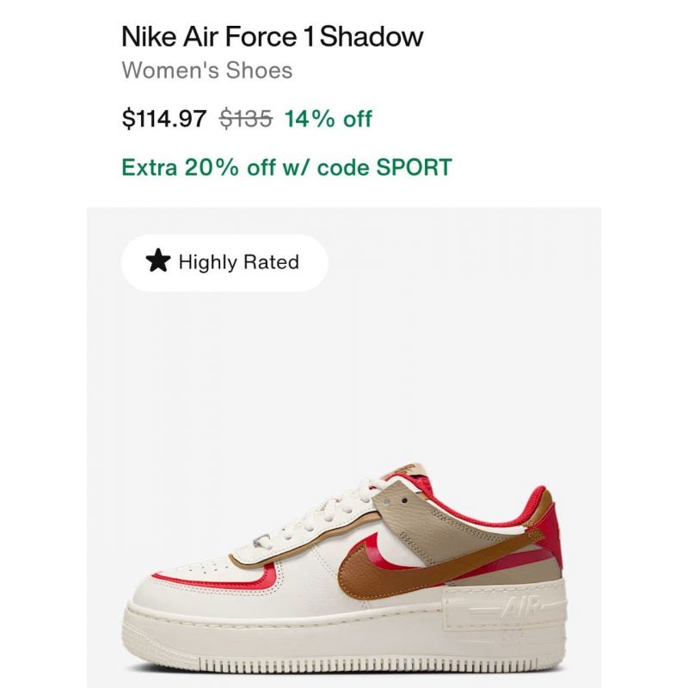
Task: Click the crossed-out $135 original price
Action: 246,119
